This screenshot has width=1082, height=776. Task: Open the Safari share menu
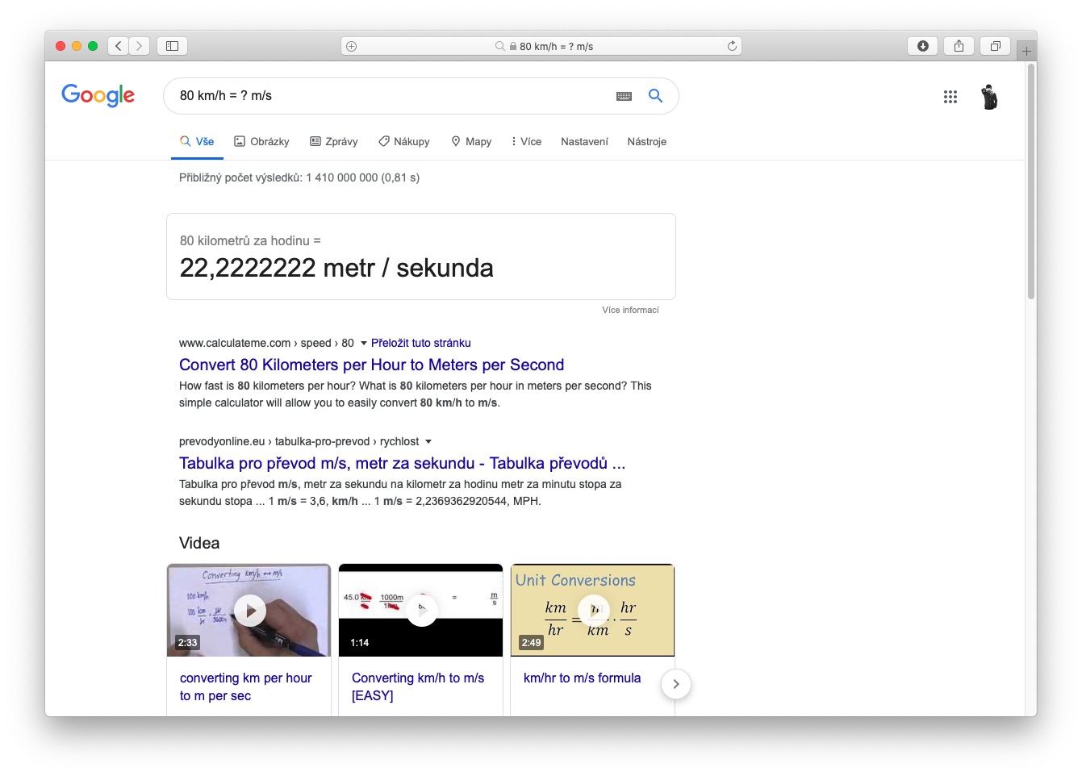coord(959,46)
